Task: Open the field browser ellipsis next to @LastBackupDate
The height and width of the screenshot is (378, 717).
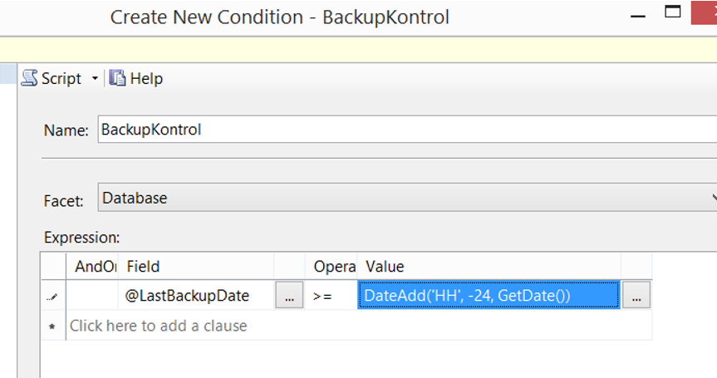Action: [289, 295]
